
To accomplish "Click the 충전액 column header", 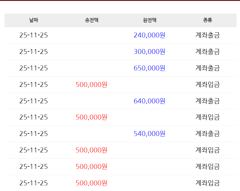I will 92,20.
